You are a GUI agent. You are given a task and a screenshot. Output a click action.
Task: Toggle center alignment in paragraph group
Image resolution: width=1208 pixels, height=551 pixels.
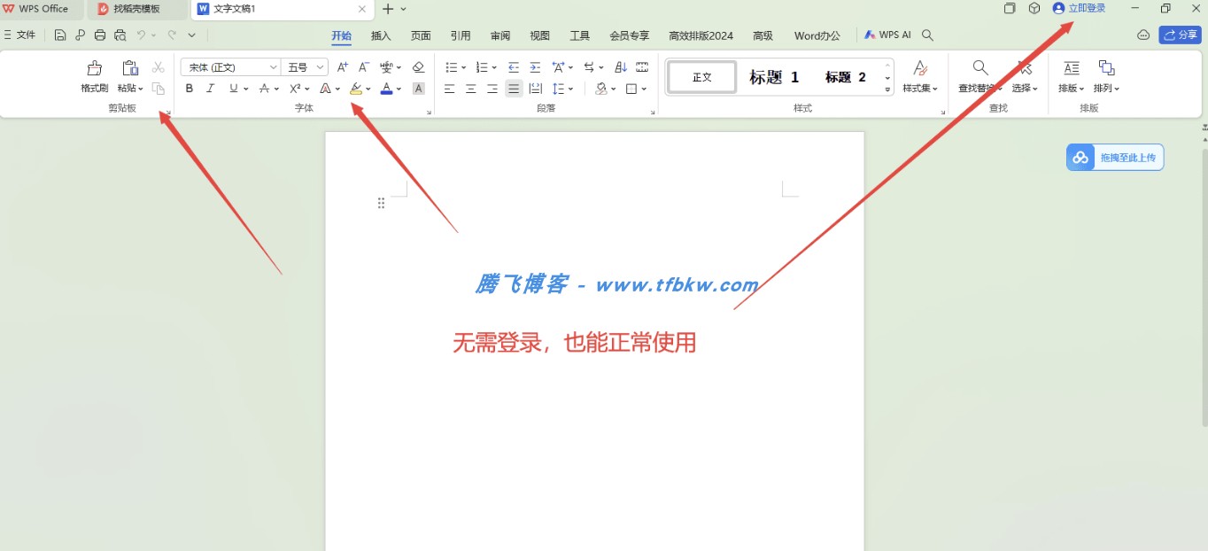coord(470,88)
